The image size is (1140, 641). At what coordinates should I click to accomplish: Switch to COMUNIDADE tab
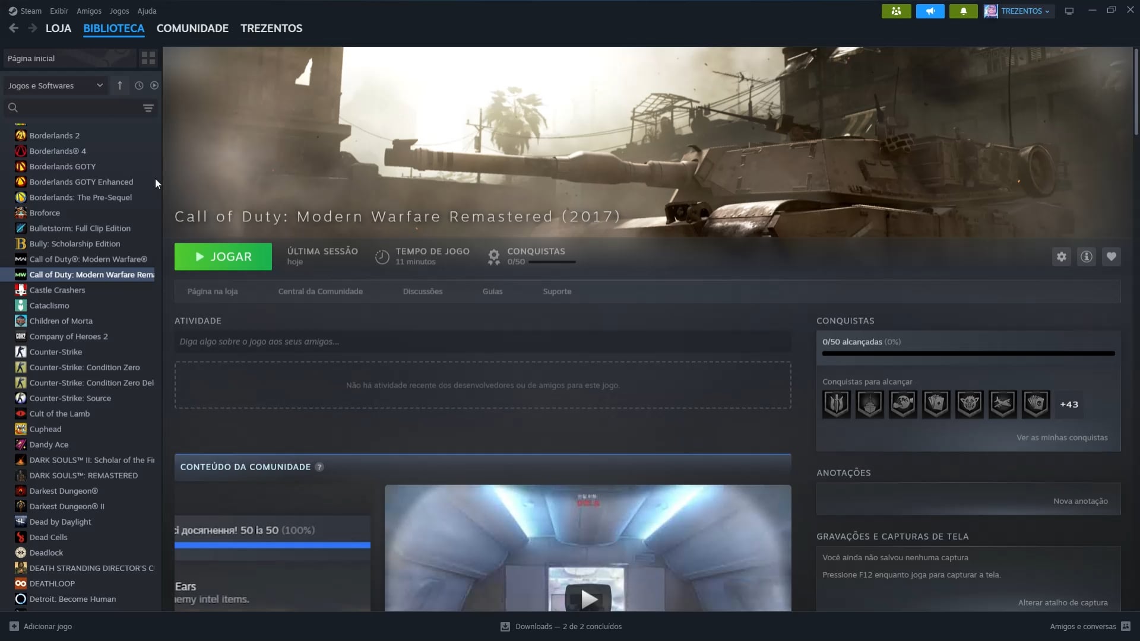point(192,28)
